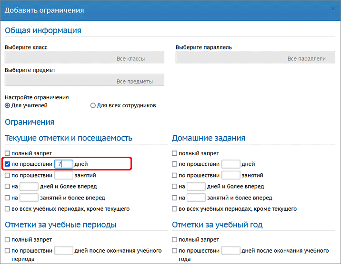The image size is (341, 264).
Task: Open the Выберите класс dropdown
Action: (x=84, y=57)
